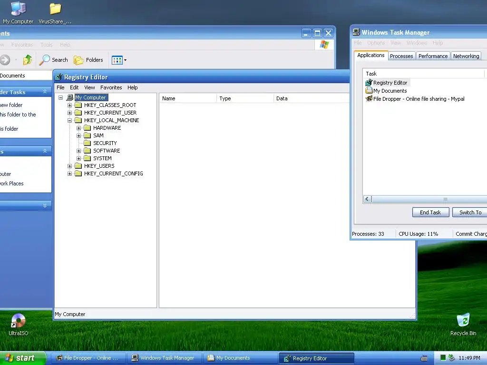
Task: Click the Task Manager title bar icon
Action: pyautogui.click(x=356, y=32)
